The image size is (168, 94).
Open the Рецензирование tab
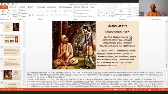[81, 7]
